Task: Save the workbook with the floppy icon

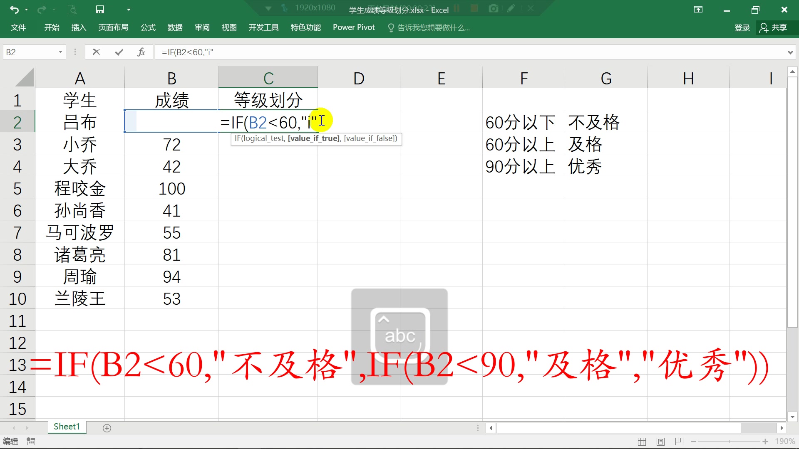Action: click(x=100, y=9)
